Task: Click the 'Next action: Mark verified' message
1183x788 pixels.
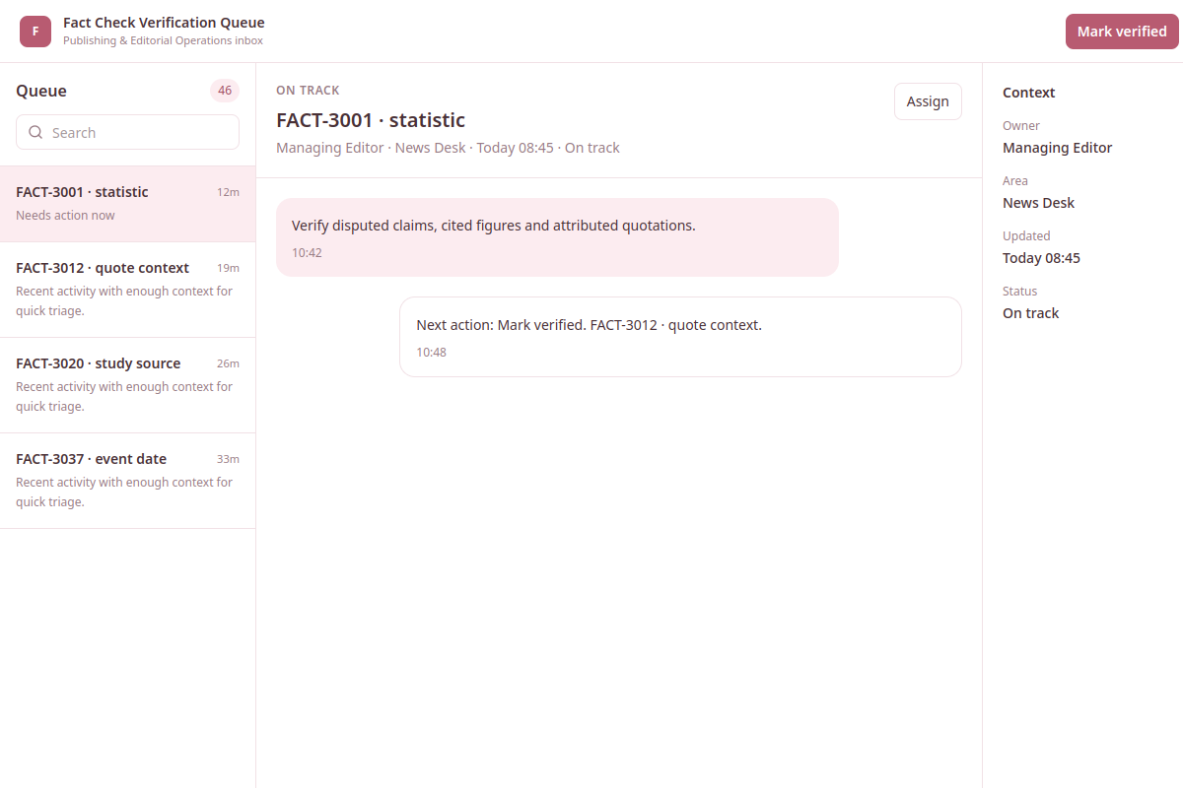Action: tap(680, 337)
